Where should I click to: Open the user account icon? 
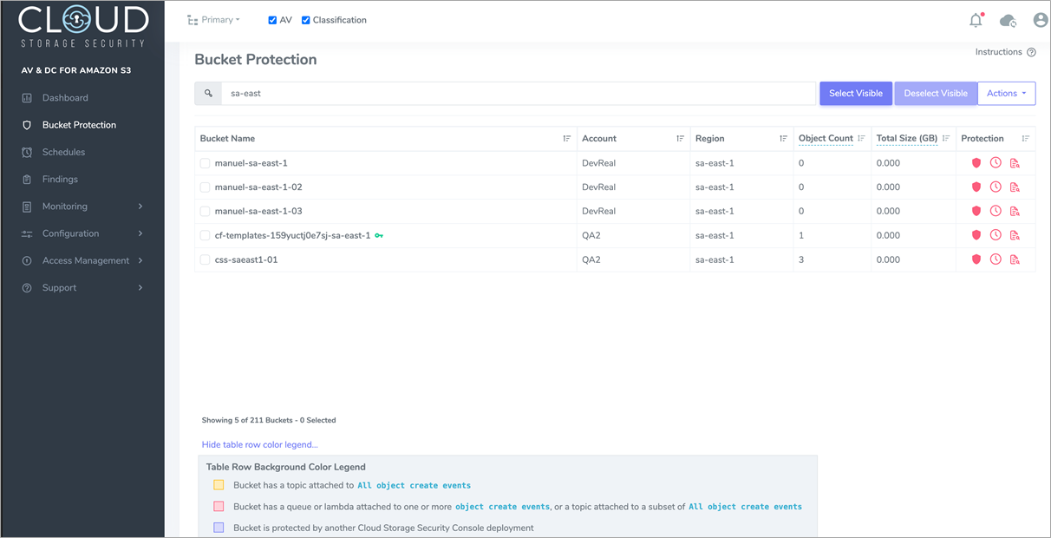click(x=1040, y=19)
